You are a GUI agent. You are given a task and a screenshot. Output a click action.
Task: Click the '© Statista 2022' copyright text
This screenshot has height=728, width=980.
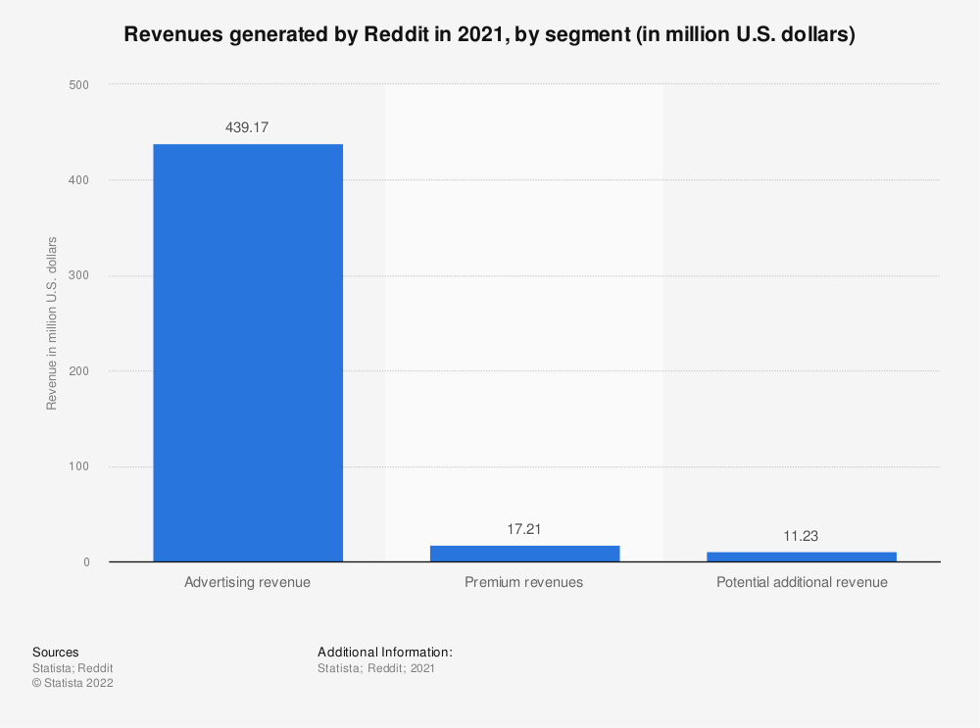click(73, 684)
